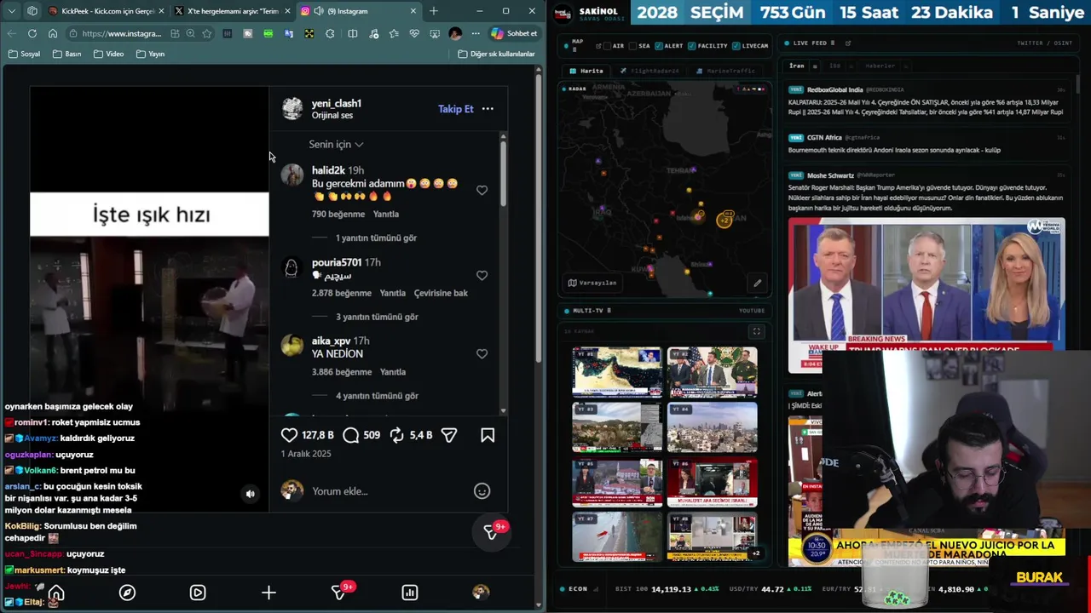The height and width of the screenshot is (613, 1091).
Task: Open the yeni_clash1 profile username
Action: pos(336,104)
